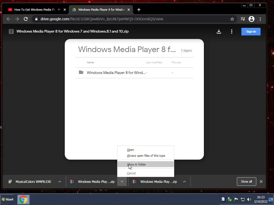274x205 pixels.
Task: View site security lock information
Action: click(36, 19)
